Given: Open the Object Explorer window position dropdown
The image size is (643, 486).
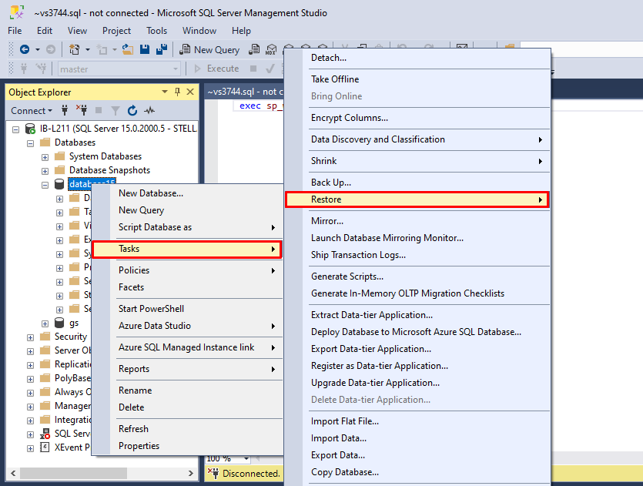Looking at the screenshot, I should [x=165, y=92].
